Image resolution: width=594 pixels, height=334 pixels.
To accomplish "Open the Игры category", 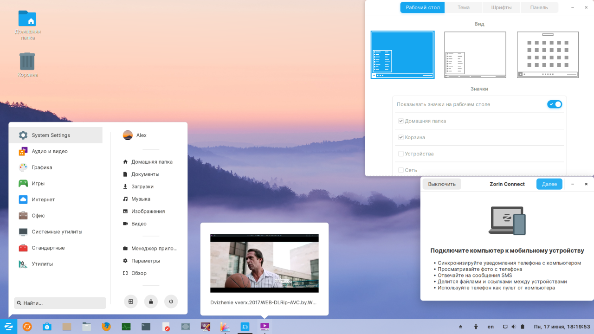I will coord(56,183).
